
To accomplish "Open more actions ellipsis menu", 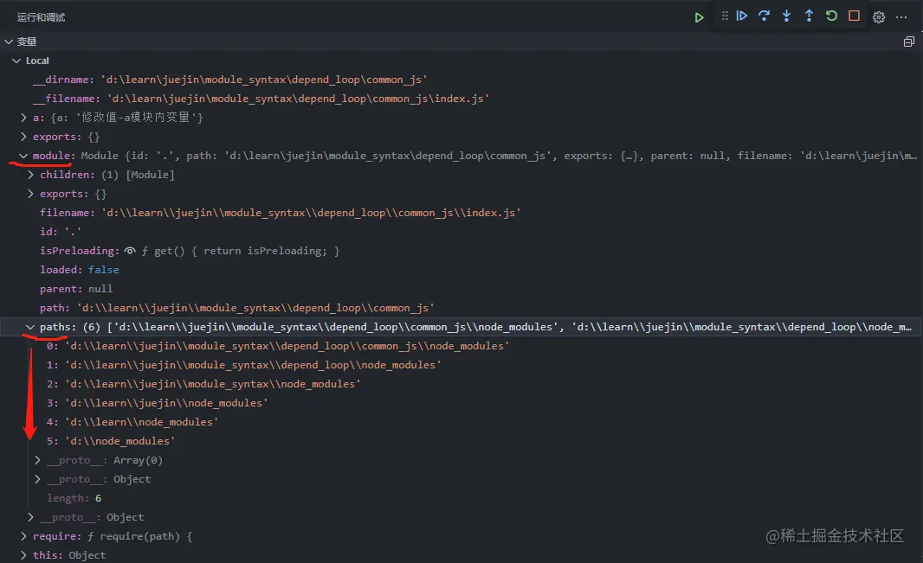I will pyautogui.click(x=901, y=17).
